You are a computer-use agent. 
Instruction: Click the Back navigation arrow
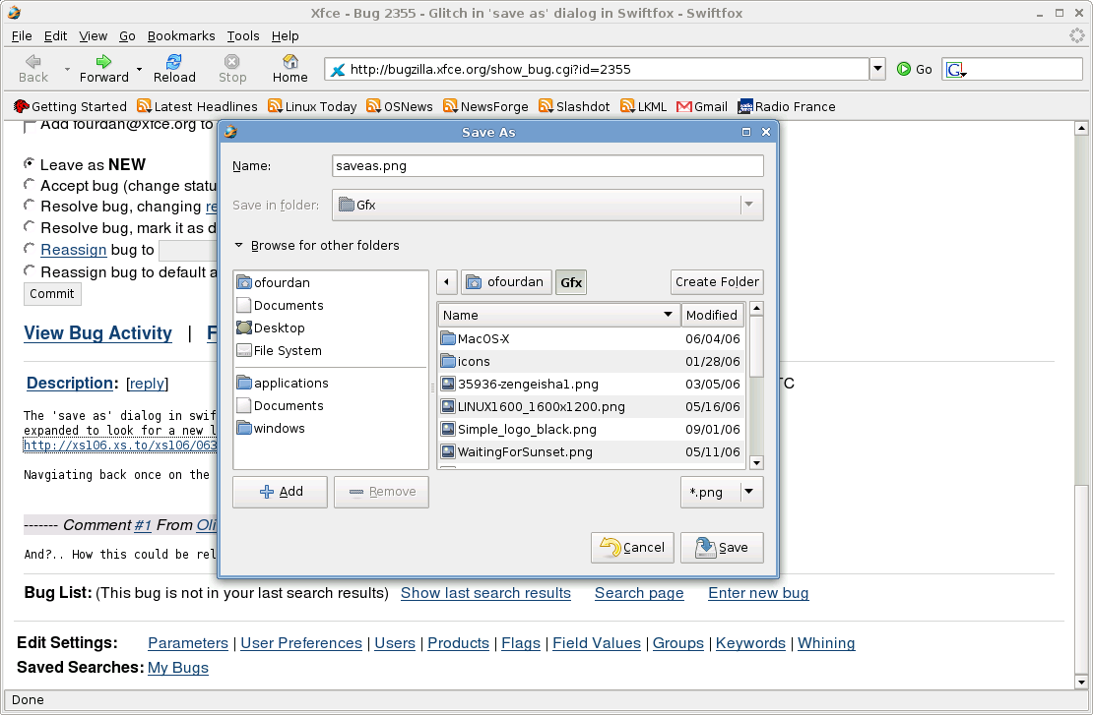click(33, 62)
